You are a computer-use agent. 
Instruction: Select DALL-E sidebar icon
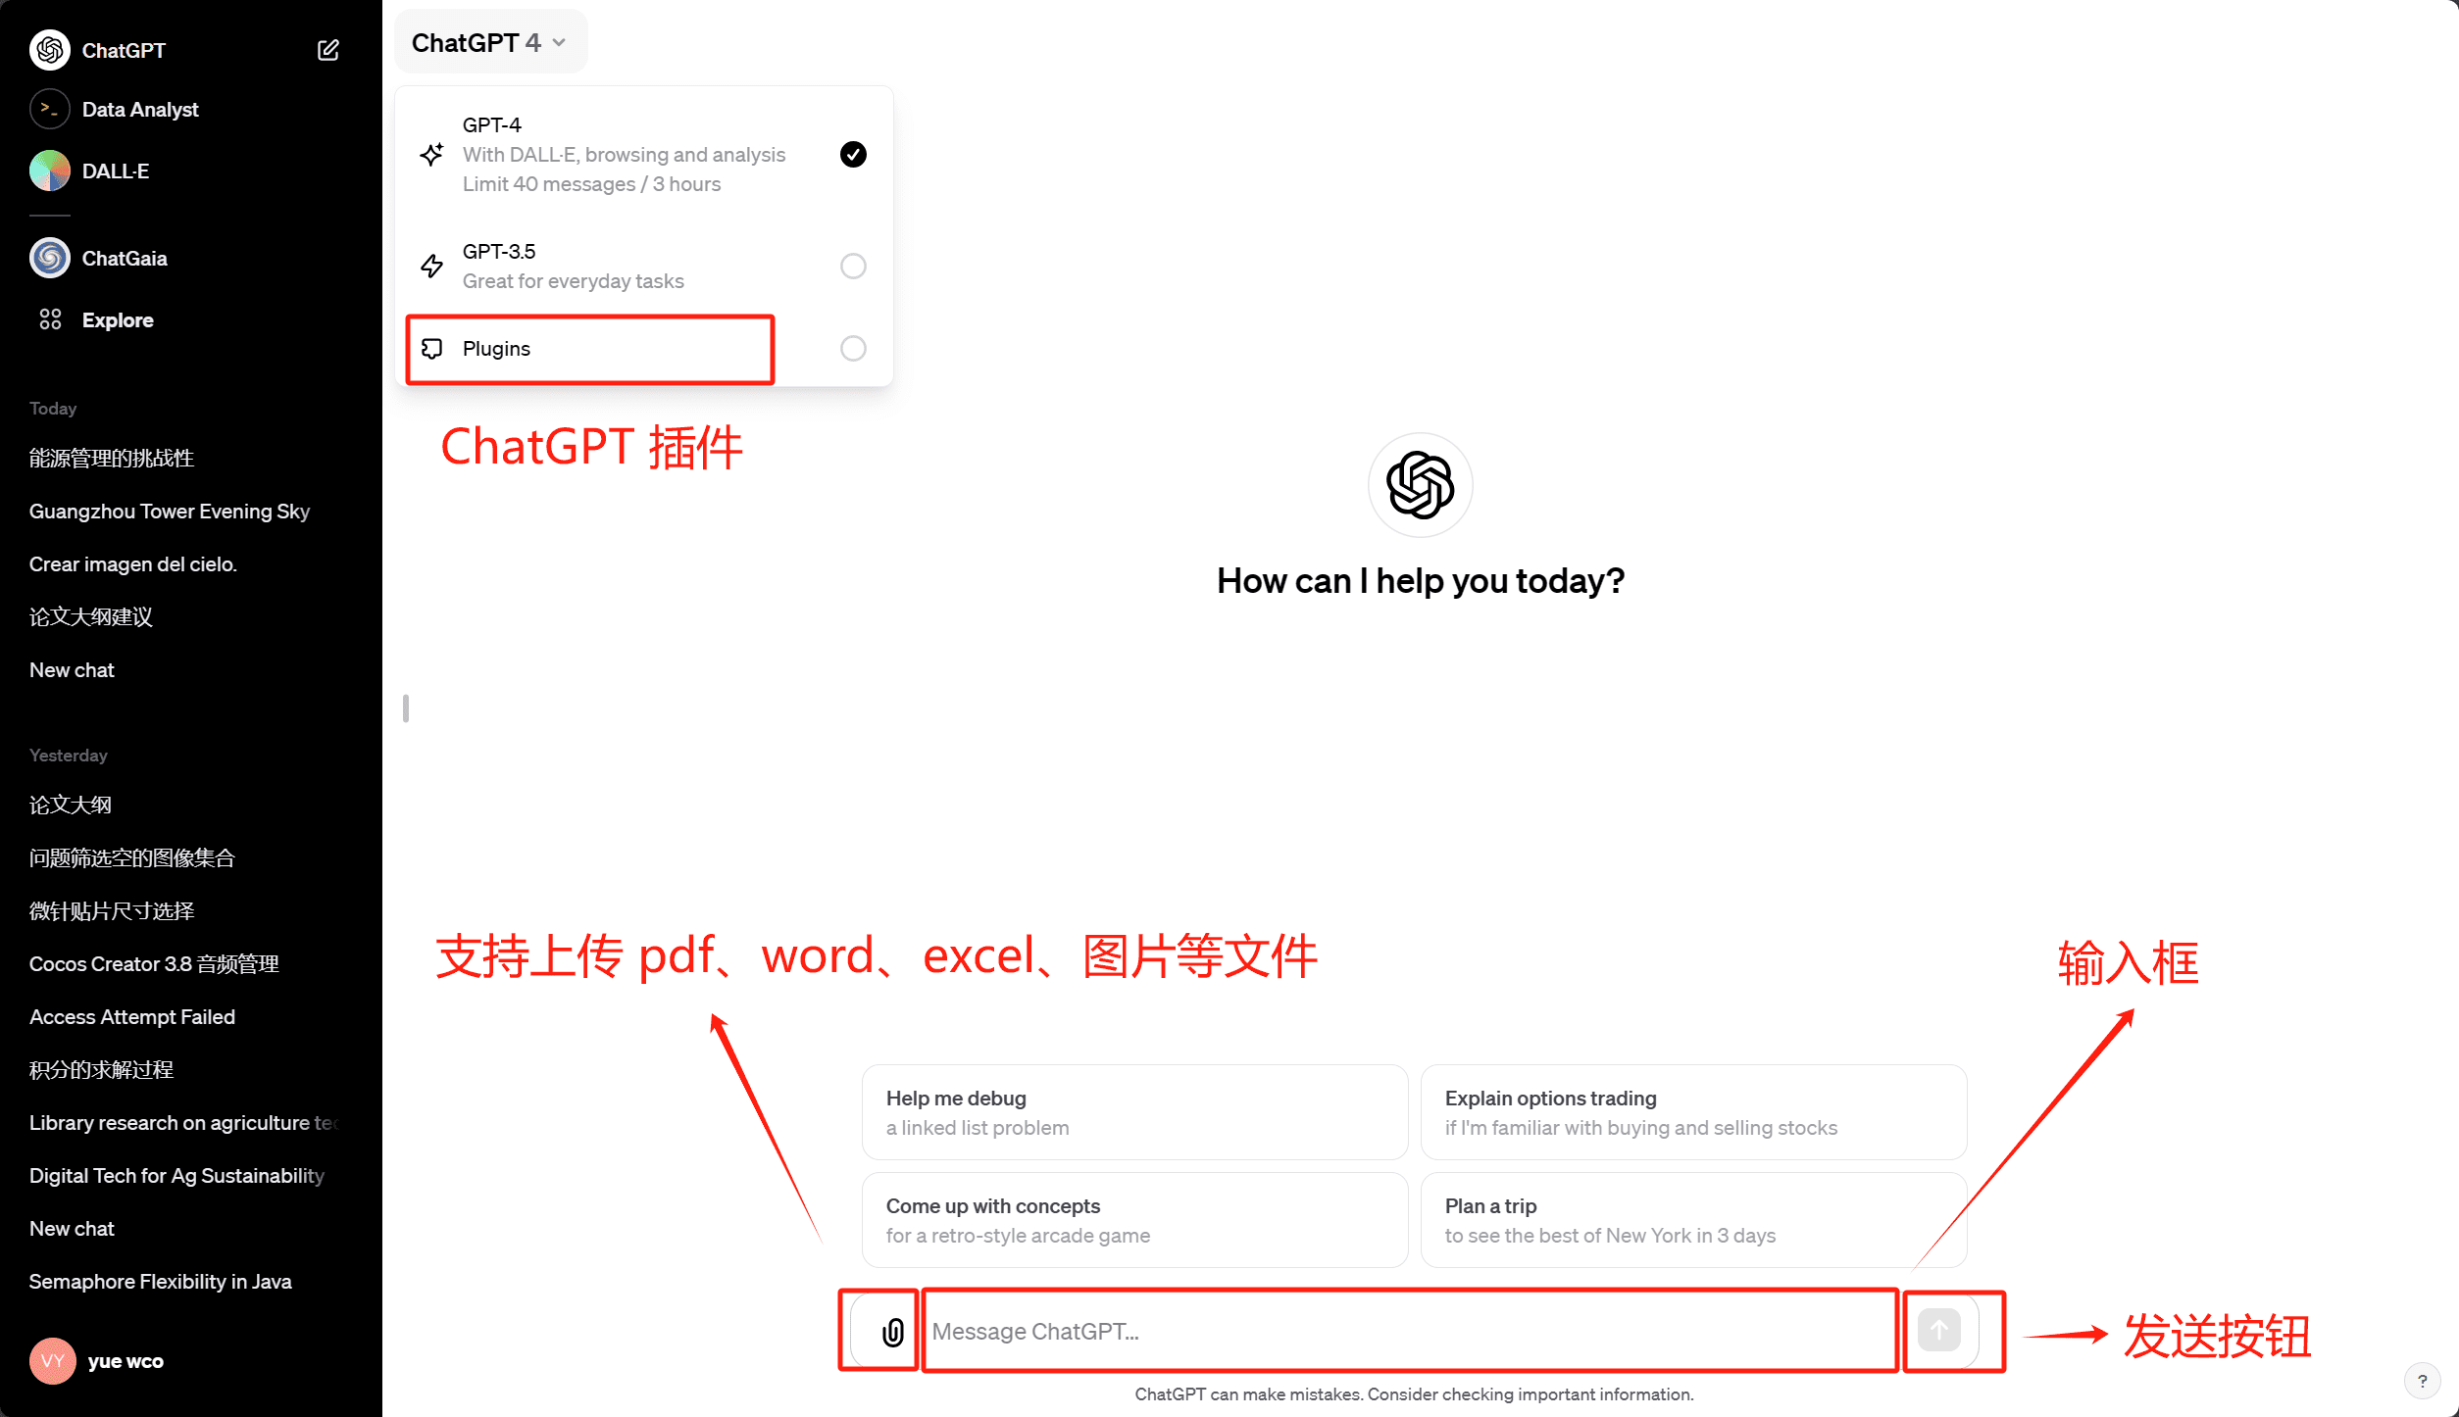click(x=47, y=169)
